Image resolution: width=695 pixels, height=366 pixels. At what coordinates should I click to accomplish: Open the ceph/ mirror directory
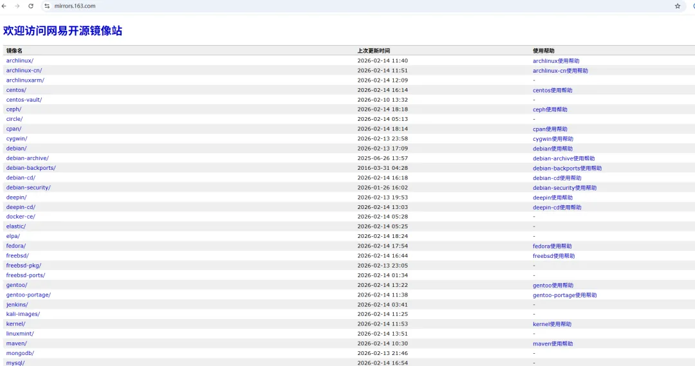(x=14, y=109)
